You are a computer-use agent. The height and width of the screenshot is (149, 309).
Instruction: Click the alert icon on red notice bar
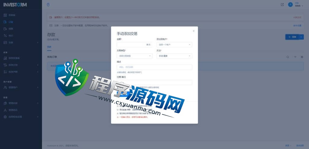(51, 17)
